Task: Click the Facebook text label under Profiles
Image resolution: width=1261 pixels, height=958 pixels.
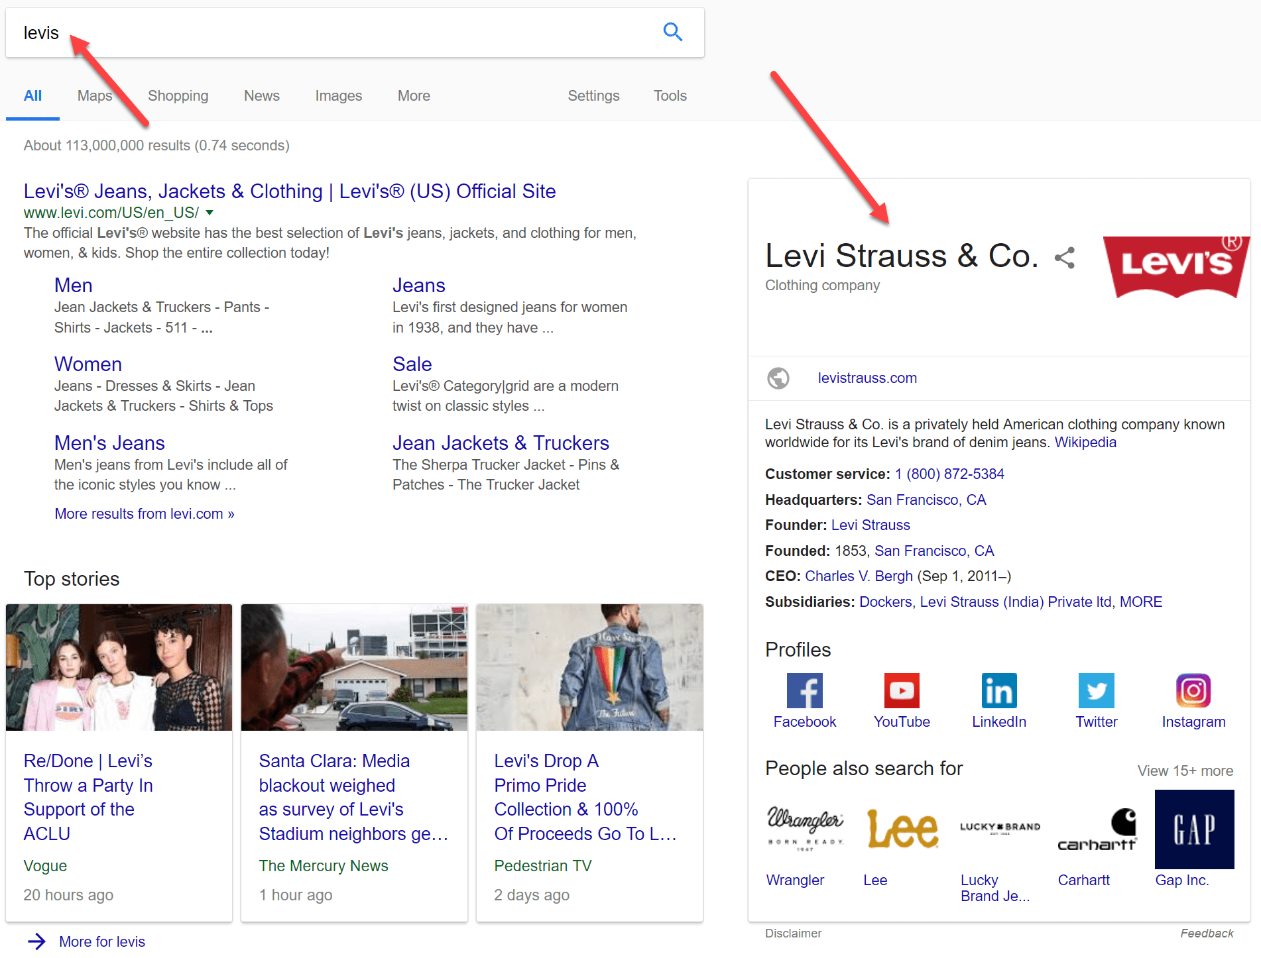Action: (x=805, y=722)
